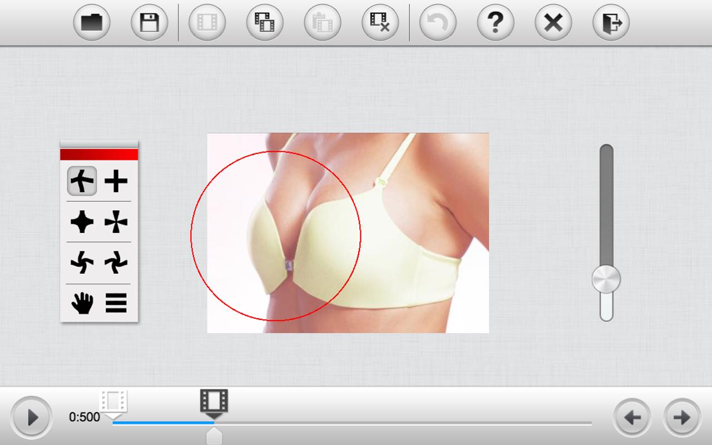Click the duplicate frame button
The width and height of the screenshot is (712, 445).
(265, 23)
